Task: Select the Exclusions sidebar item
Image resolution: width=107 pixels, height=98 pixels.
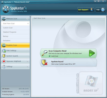Action: tap(15, 41)
